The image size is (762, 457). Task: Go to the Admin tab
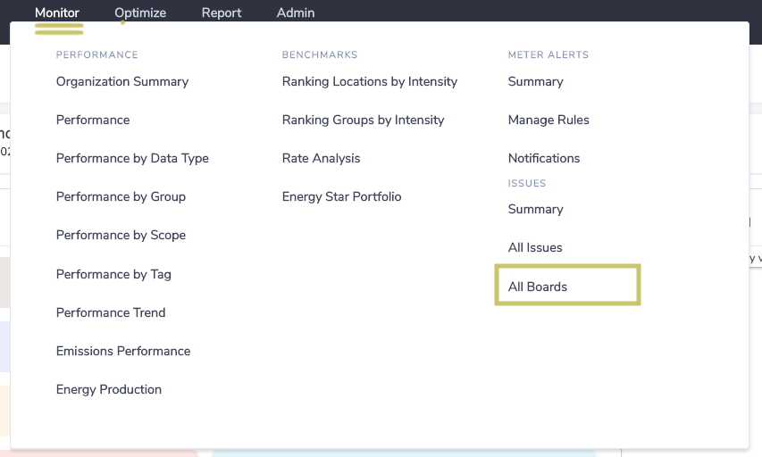click(x=296, y=12)
